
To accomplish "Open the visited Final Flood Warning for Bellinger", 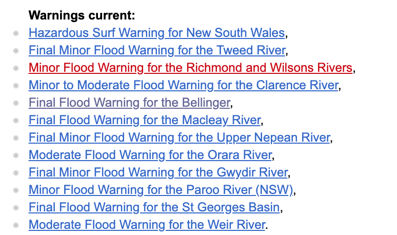I will [129, 103].
